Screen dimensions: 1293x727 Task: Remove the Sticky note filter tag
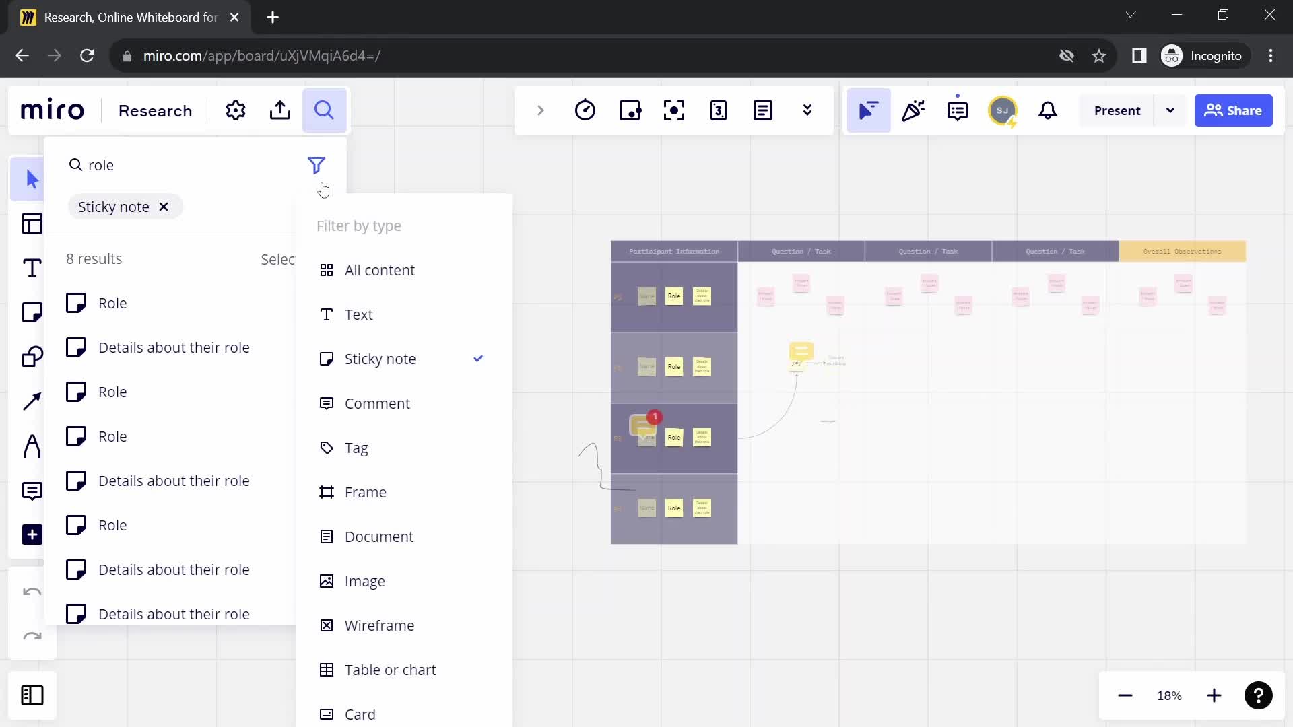[x=164, y=207]
